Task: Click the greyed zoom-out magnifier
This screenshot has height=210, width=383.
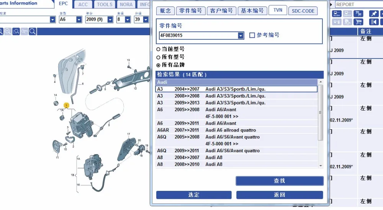Action: tap(8, 31)
